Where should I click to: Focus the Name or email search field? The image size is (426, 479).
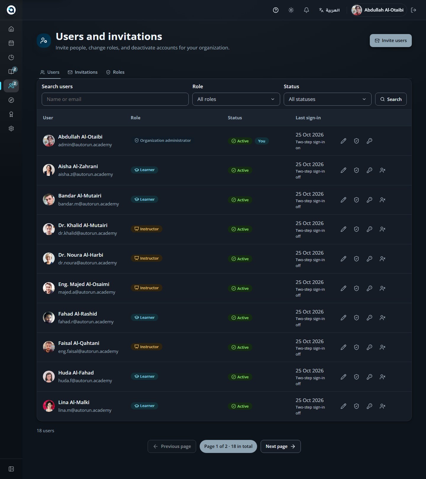[x=115, y=99]
